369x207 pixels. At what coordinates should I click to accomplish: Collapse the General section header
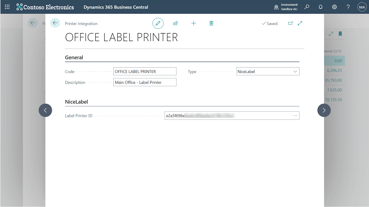pyautogui.click(x=74, y=57)
